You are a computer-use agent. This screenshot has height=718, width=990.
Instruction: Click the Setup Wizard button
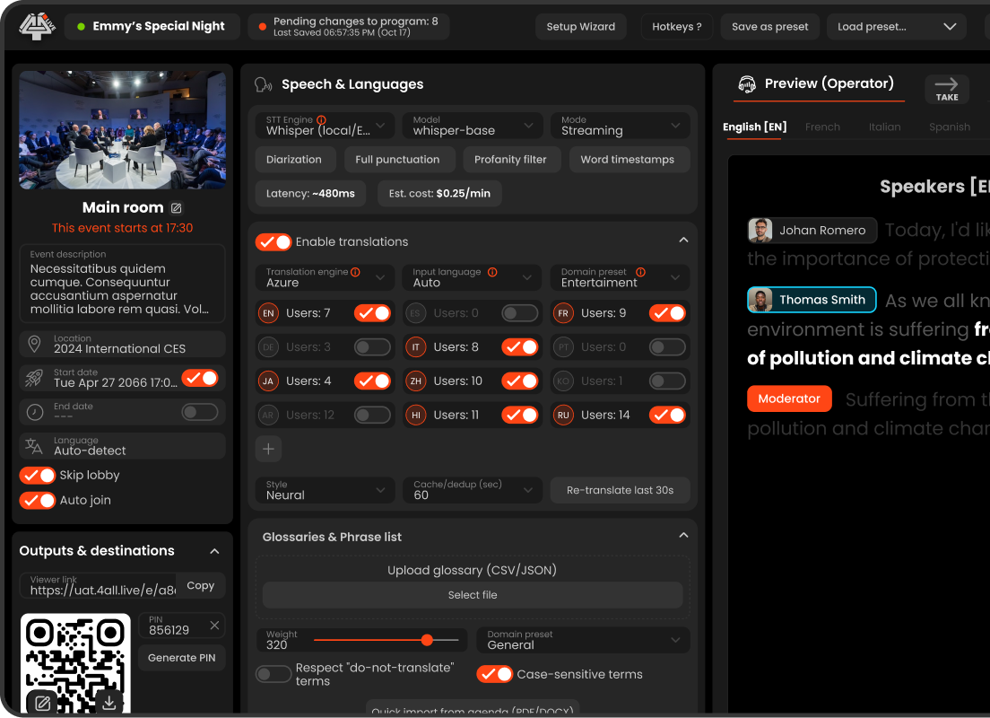point(580,26)
